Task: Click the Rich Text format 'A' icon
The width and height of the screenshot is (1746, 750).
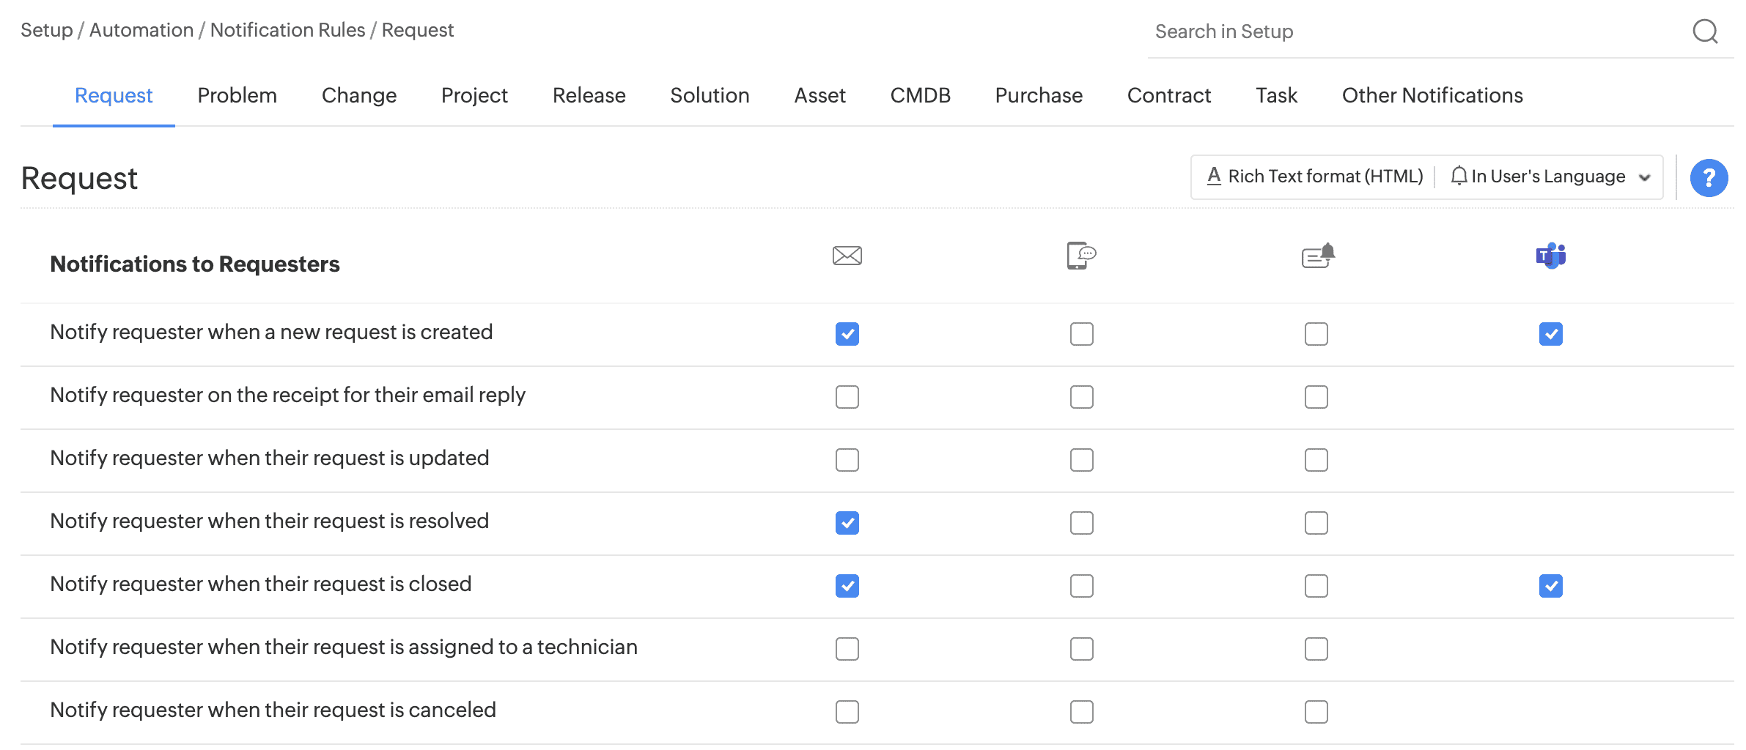Action: tap(1214, 177)
